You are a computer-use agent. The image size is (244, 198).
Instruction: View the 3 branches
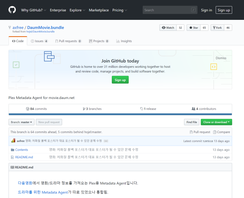tap(92, 109)
